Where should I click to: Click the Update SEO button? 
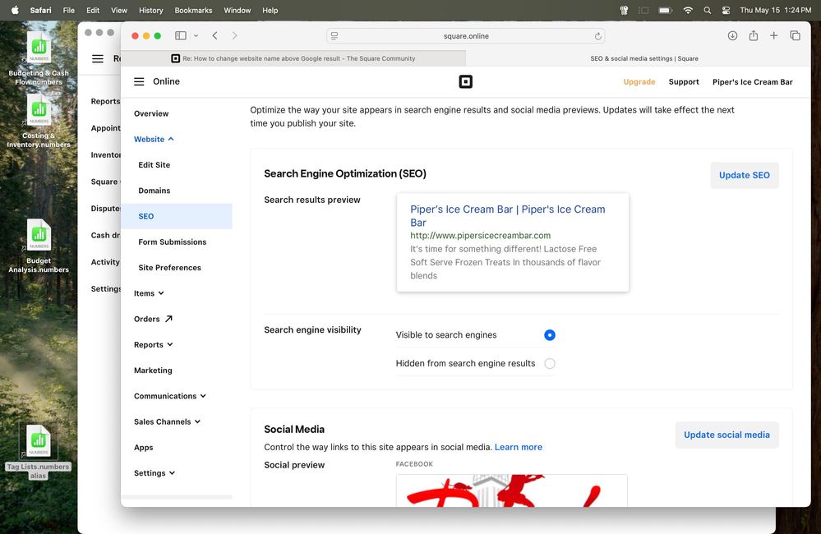pos(744,175)
